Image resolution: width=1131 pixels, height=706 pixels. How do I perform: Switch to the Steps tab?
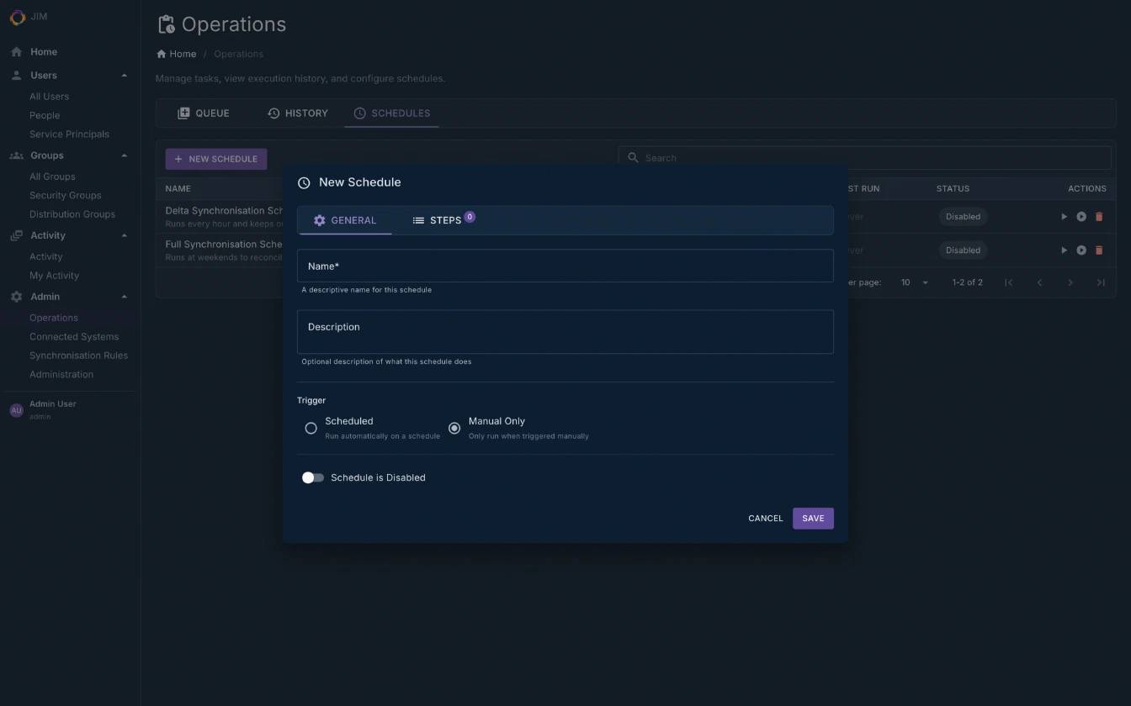(x=443, y=220)
